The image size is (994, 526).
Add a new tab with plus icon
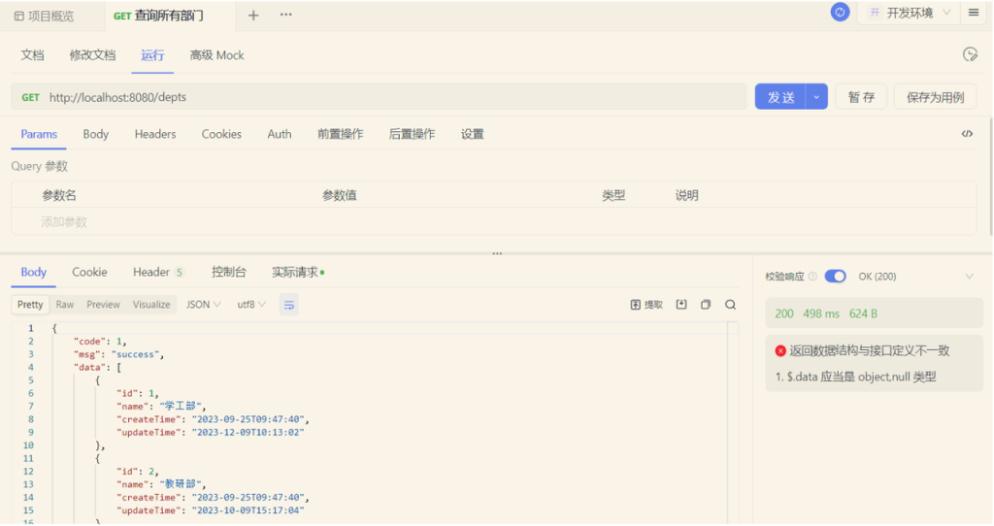point(253,16)
